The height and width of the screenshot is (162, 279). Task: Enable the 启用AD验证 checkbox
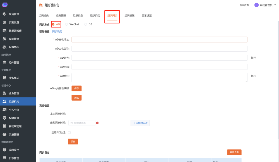pyautogui.click(x=69, y=132)
